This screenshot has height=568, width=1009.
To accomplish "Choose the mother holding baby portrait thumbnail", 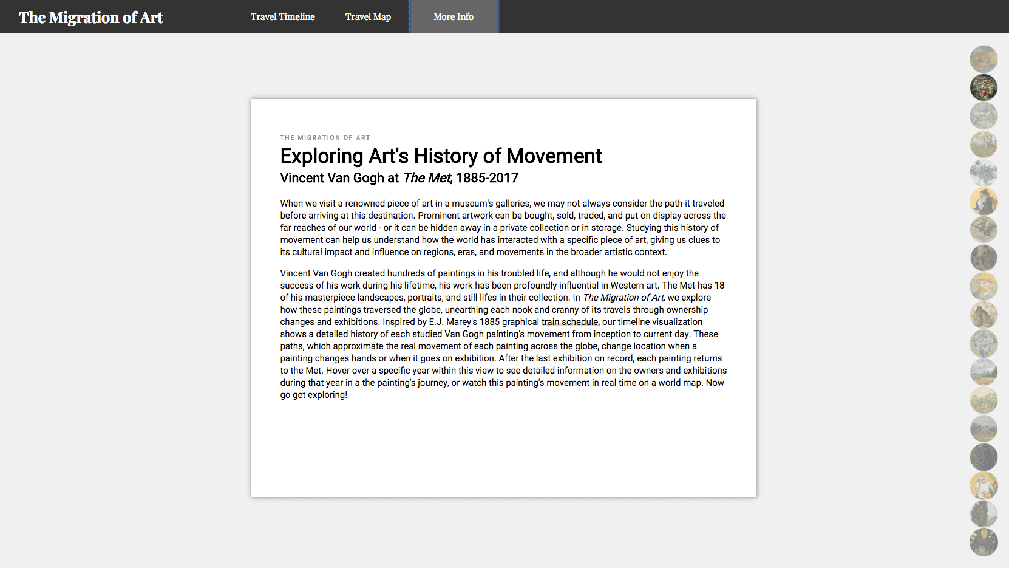I will pyautogui.click(x=984, y=485).
